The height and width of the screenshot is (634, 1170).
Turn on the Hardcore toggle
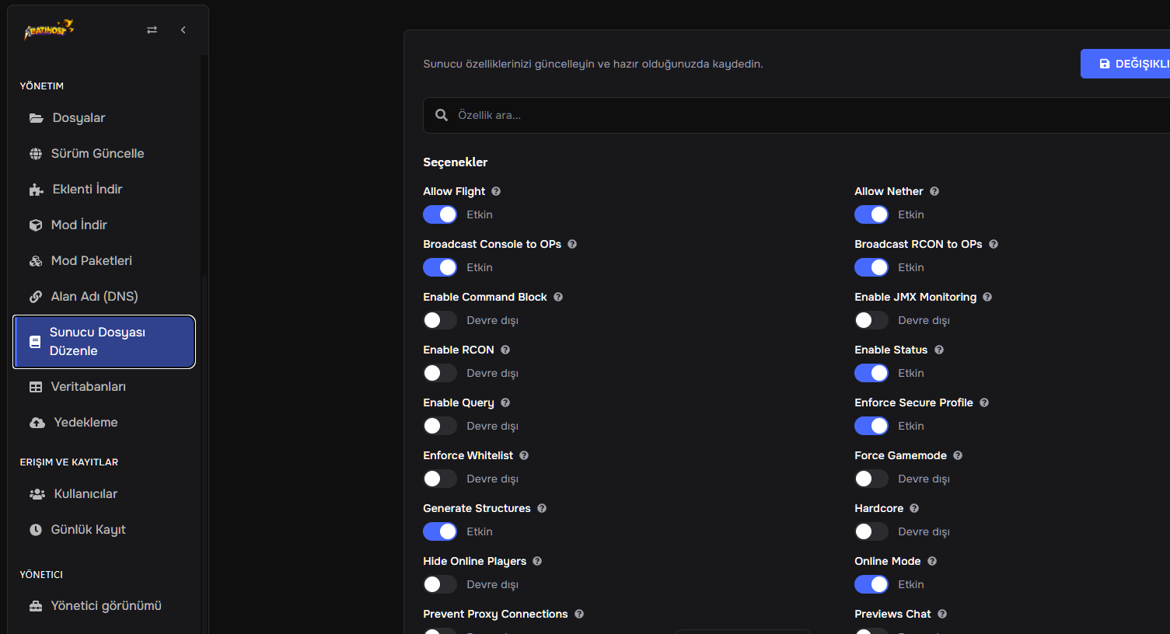point(871,531)
